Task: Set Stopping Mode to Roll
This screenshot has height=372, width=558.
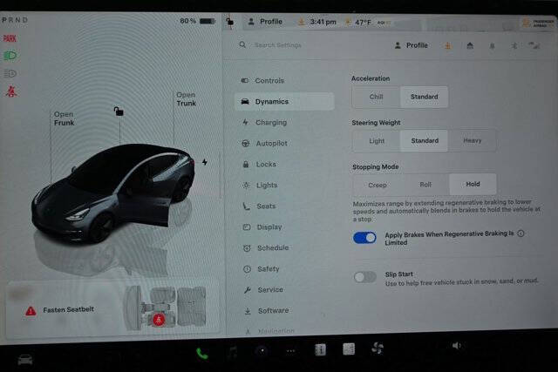Action: 425,185
